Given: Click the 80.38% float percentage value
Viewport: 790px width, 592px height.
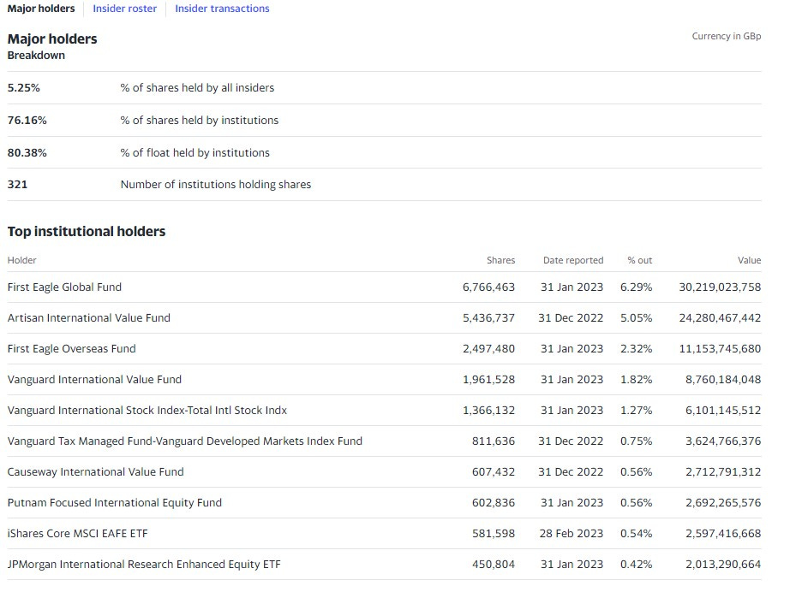Looking at the screenshot, I should [x=27, y=152].
